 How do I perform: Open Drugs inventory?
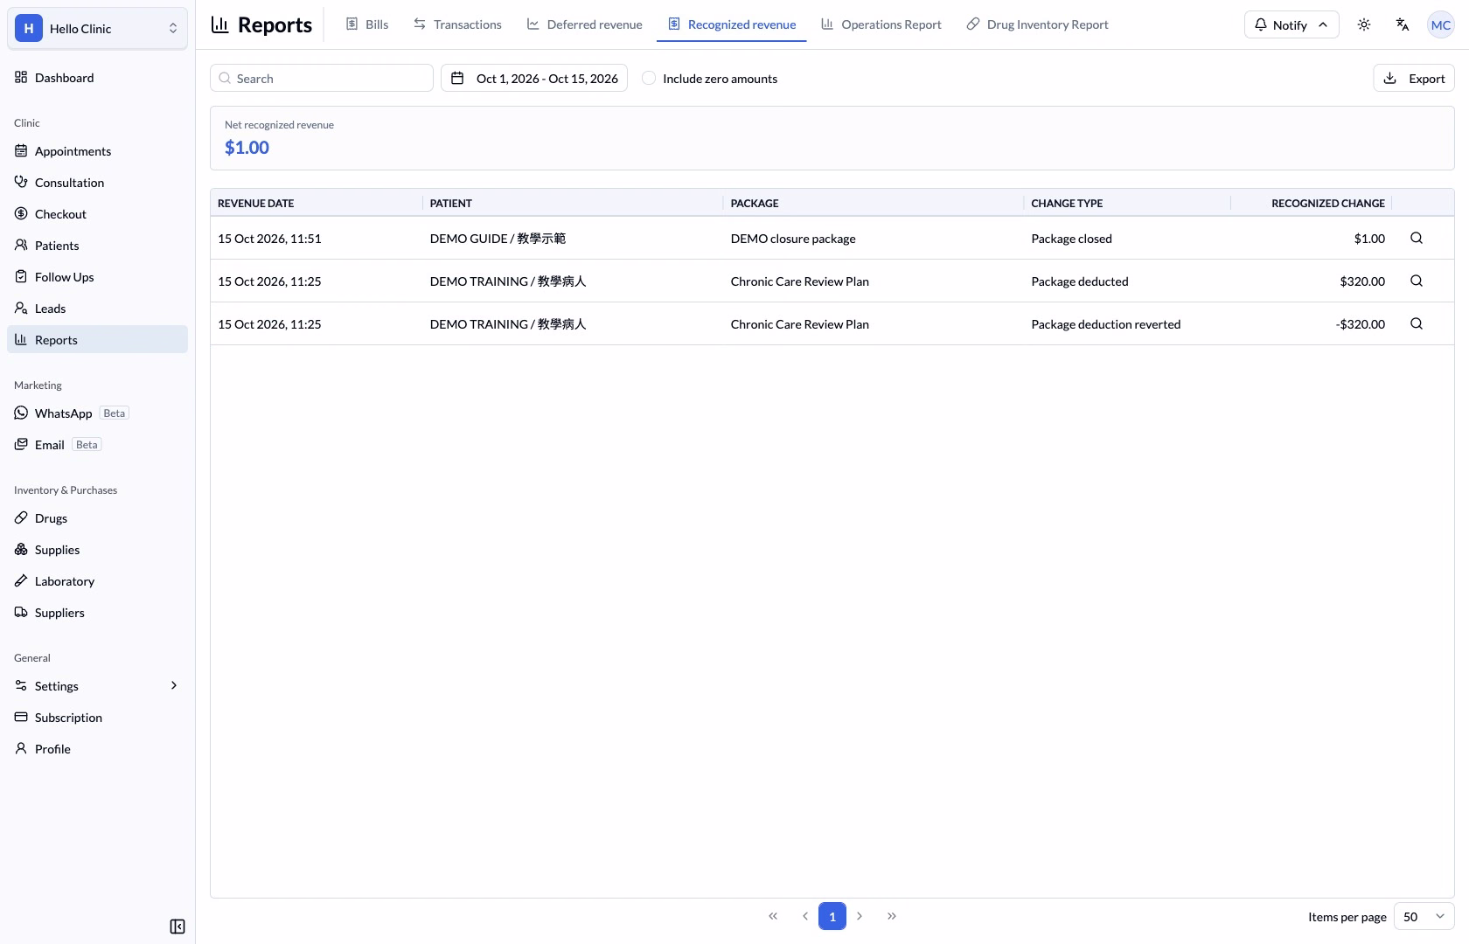[97, 518]
